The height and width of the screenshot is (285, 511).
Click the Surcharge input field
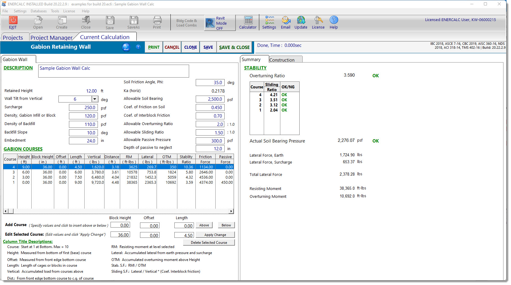pos(83,107)
